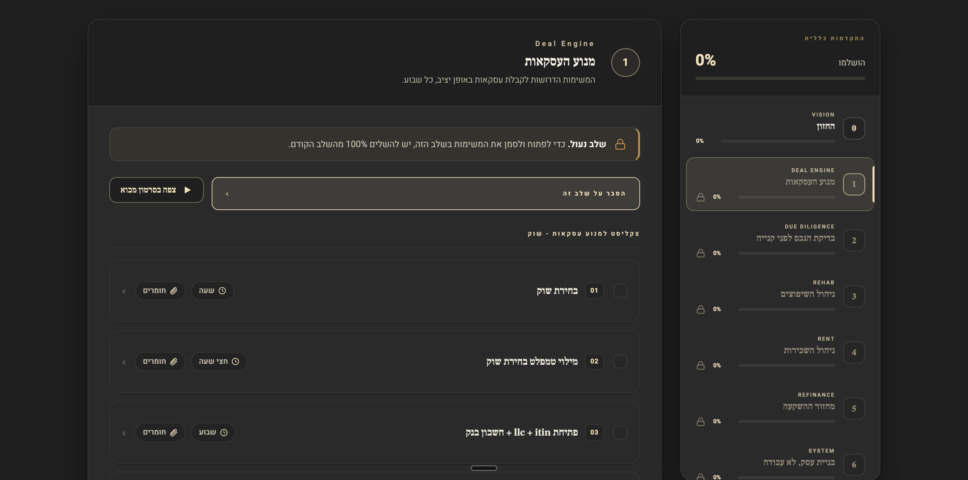Click the שלב נעול warning message text
This screenshot has height=480, width=968.
447,144
